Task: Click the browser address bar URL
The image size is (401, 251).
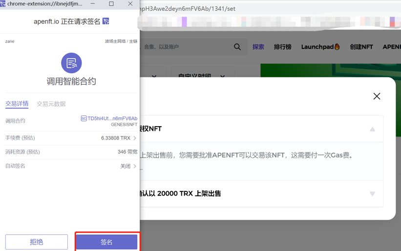Action: pos(188,8)
